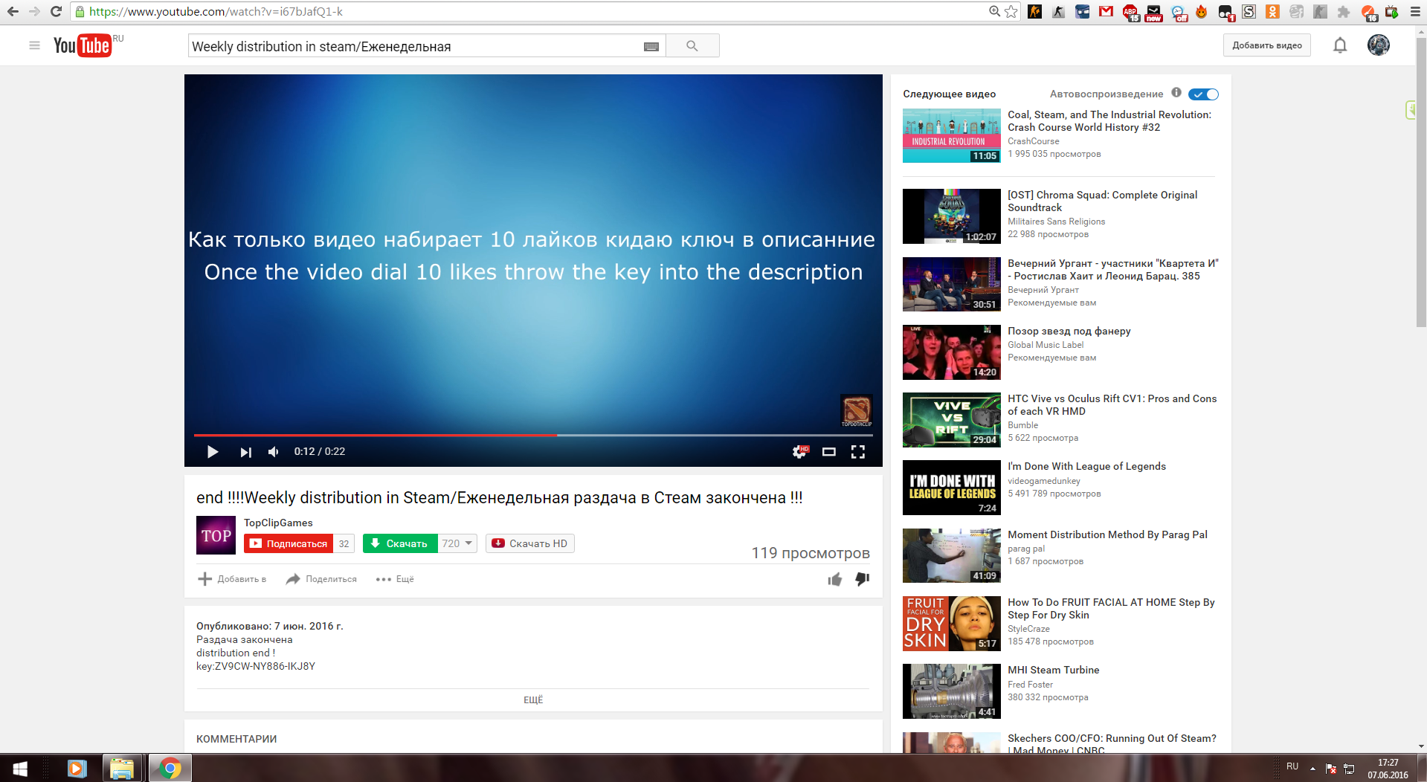Open the YouTube guide hamburger menu
This screenshot has height=782, width=1427.
pos(34,45)
